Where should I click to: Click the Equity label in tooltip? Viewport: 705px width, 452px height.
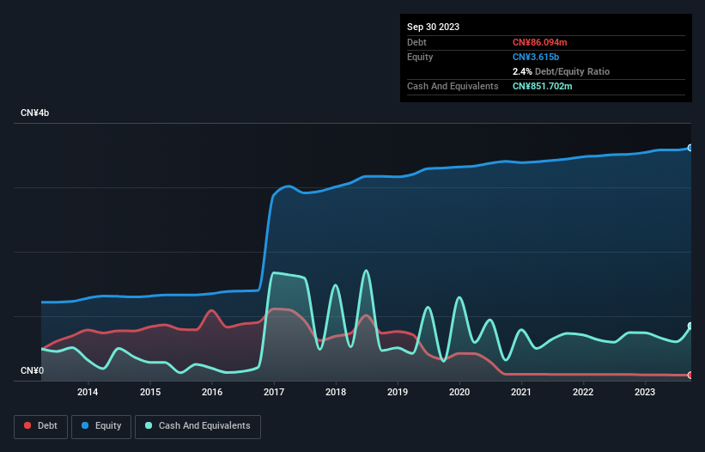pyautogui.click(x=420, y=57)
